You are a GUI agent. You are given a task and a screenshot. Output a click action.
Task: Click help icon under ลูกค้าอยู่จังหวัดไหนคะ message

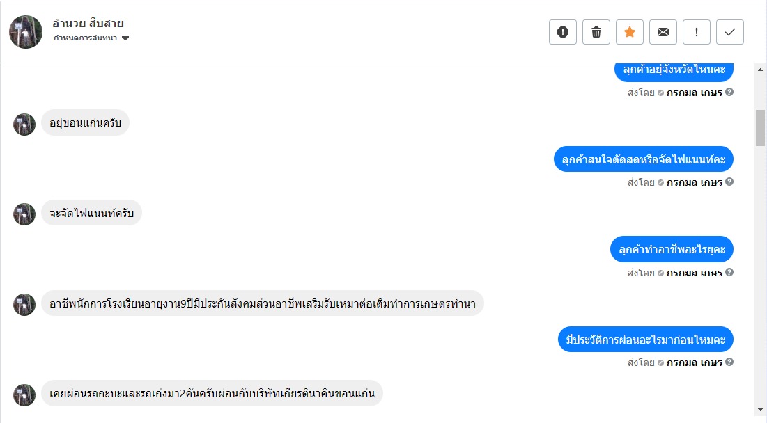(729, 92)
